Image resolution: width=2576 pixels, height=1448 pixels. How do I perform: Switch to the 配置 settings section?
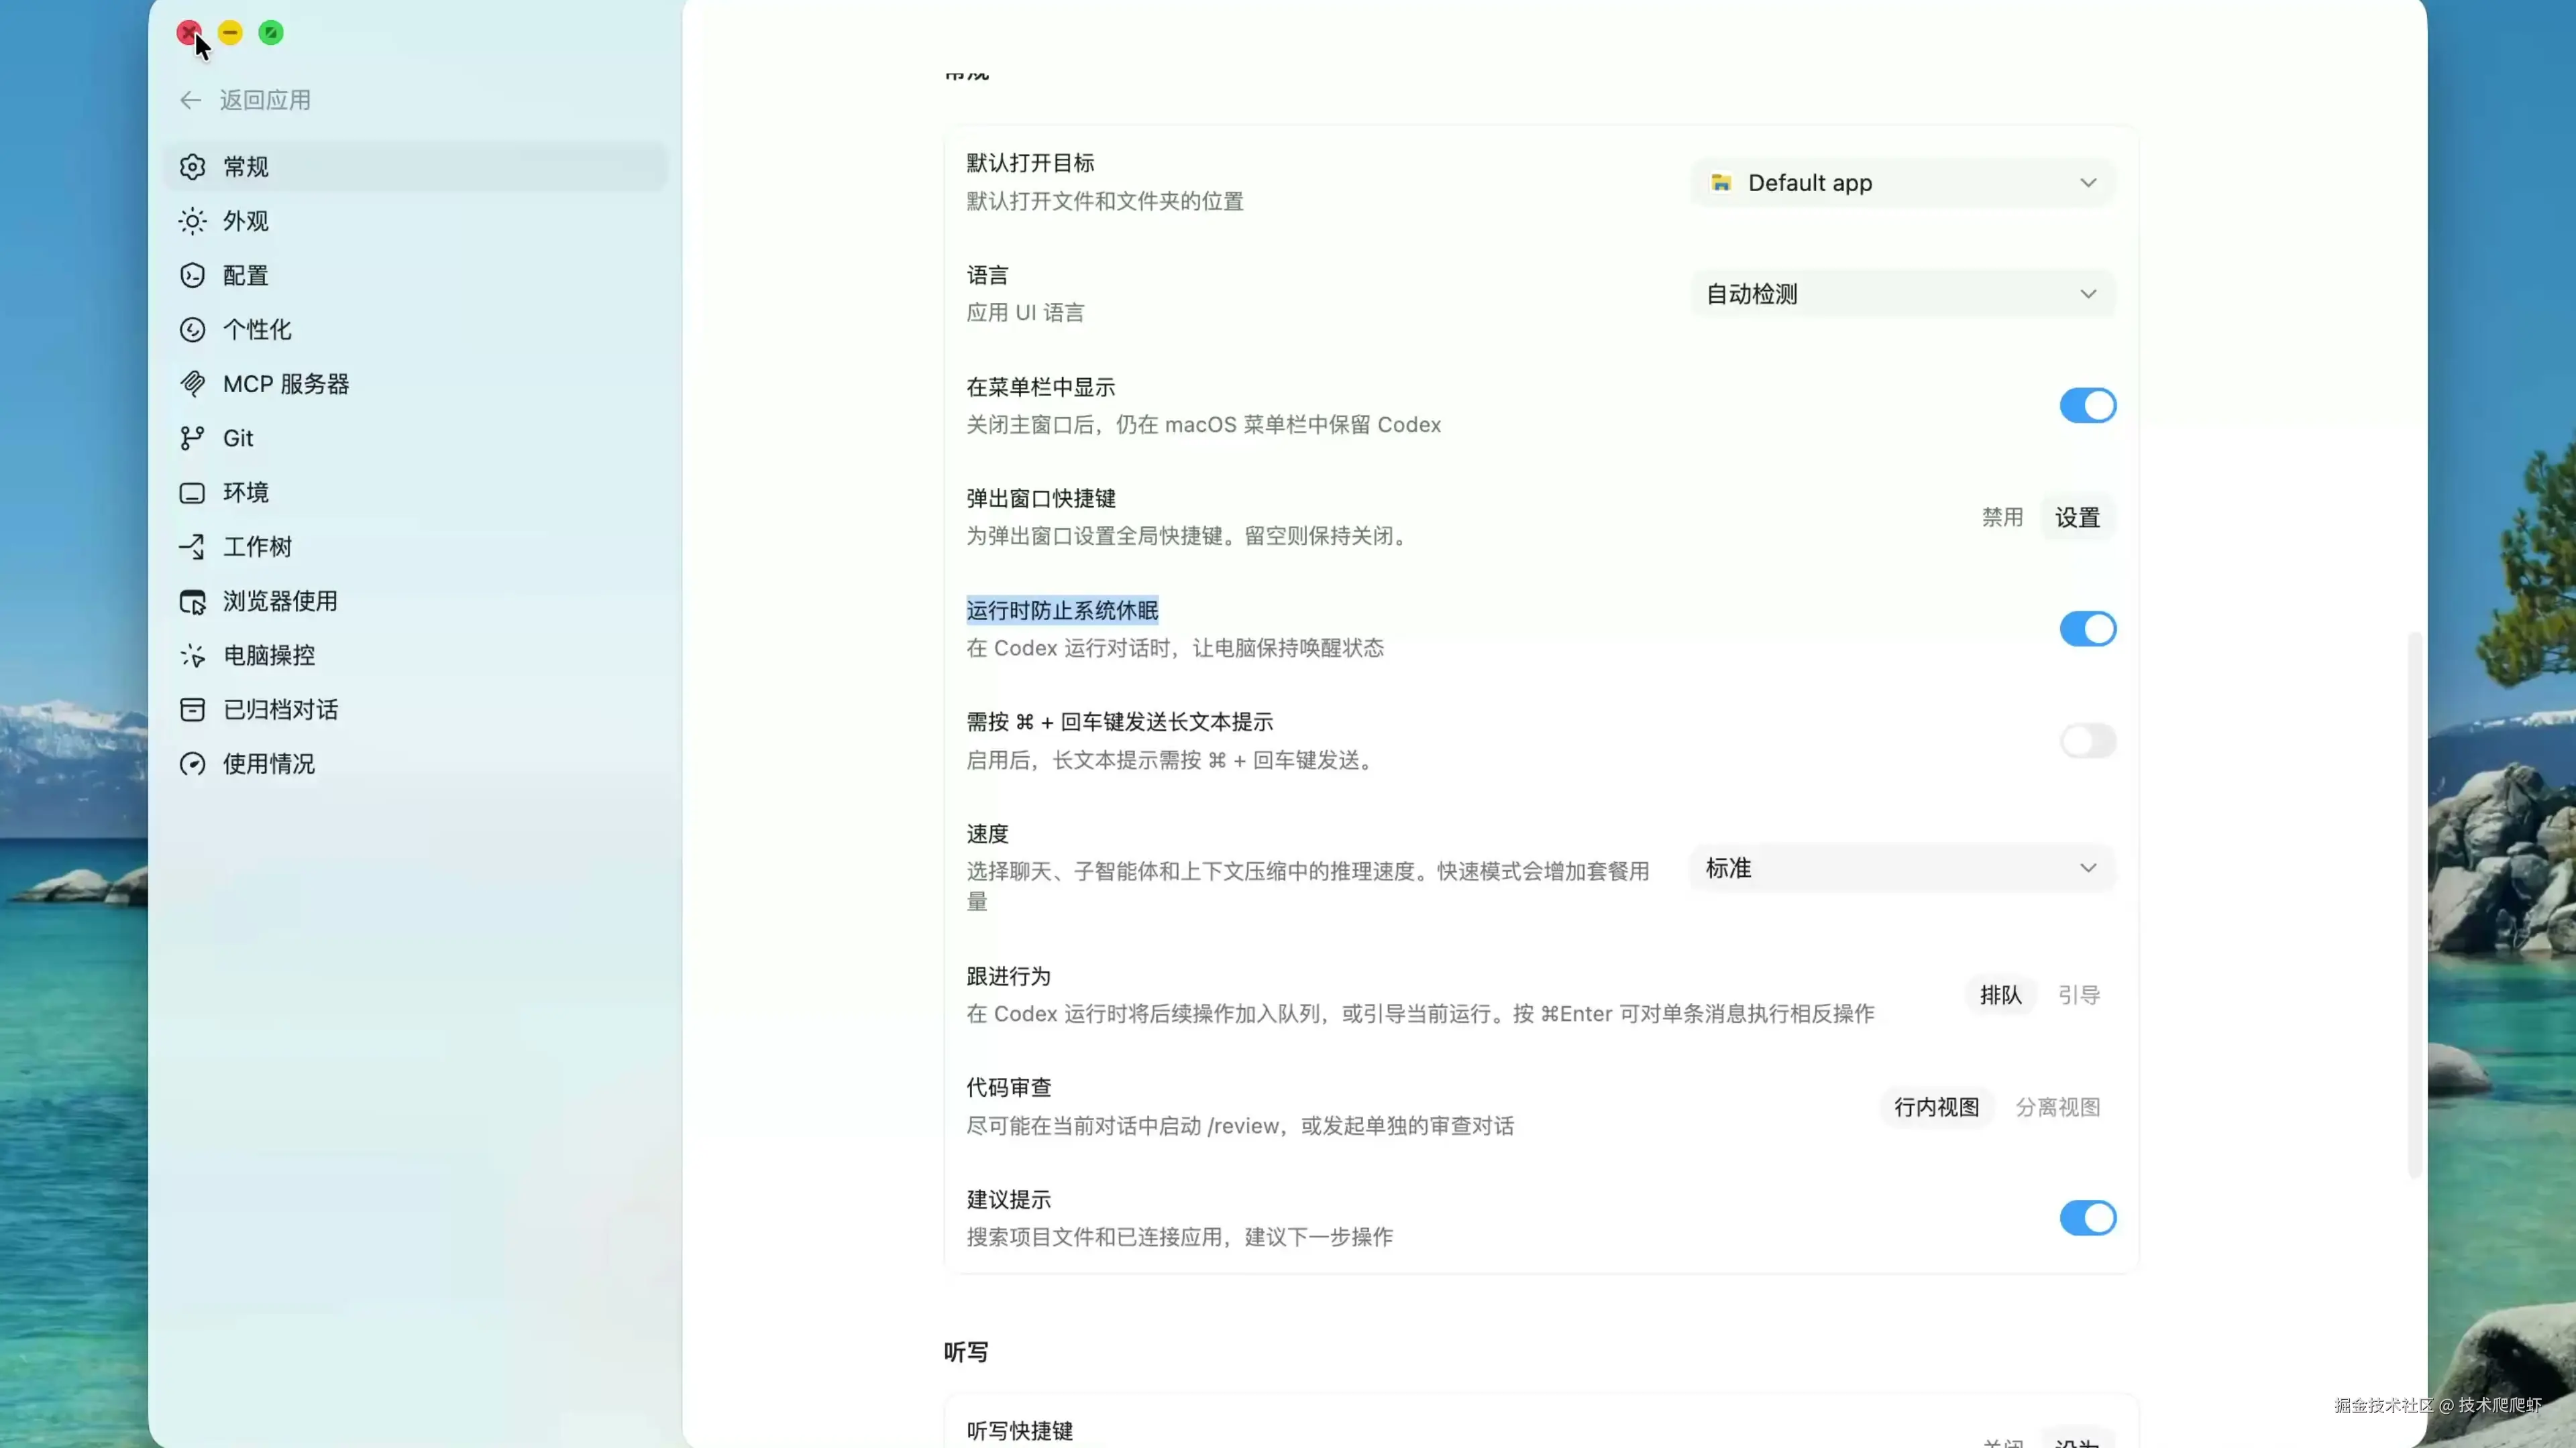click(x=246, y=276)
